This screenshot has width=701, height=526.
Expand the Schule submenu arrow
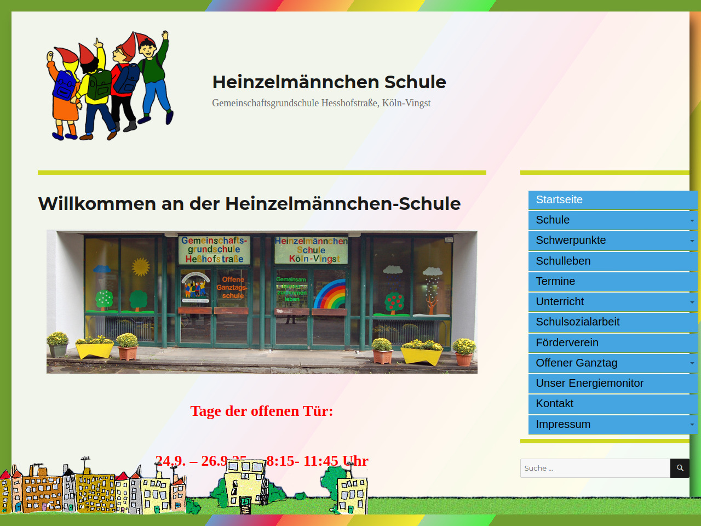(x=692, y=221)
